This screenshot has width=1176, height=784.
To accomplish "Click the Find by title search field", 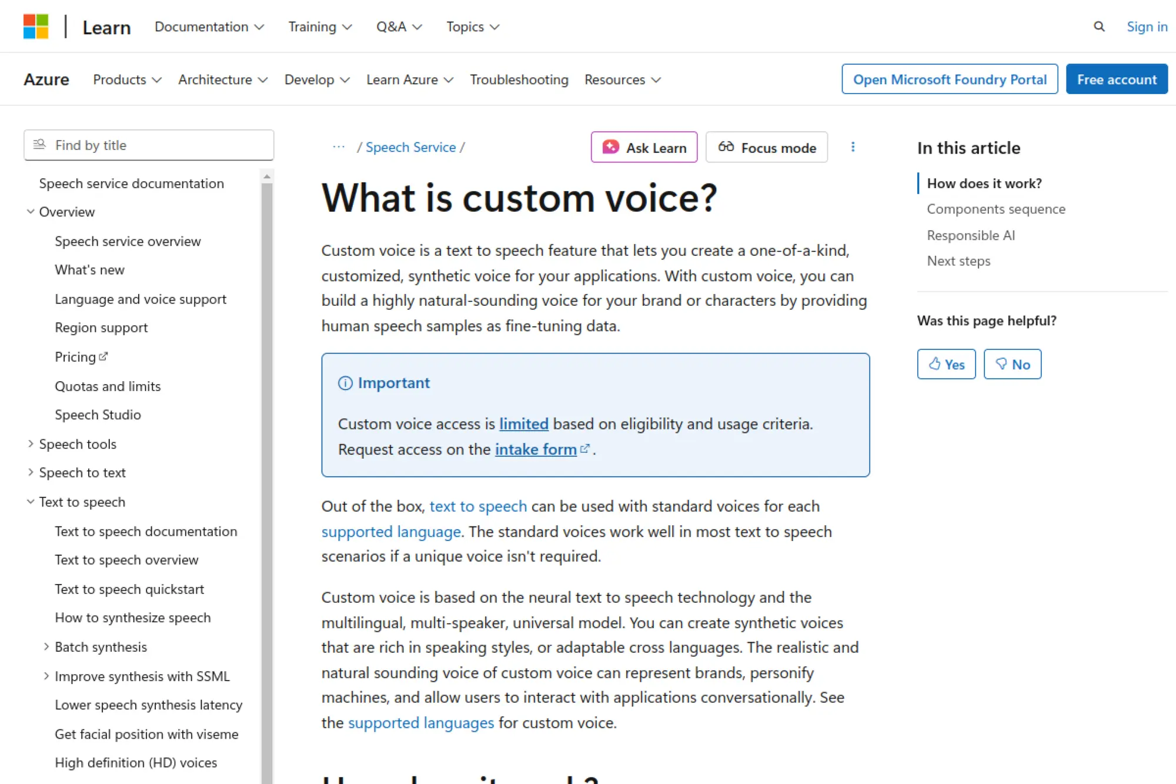I will (148, 145).
